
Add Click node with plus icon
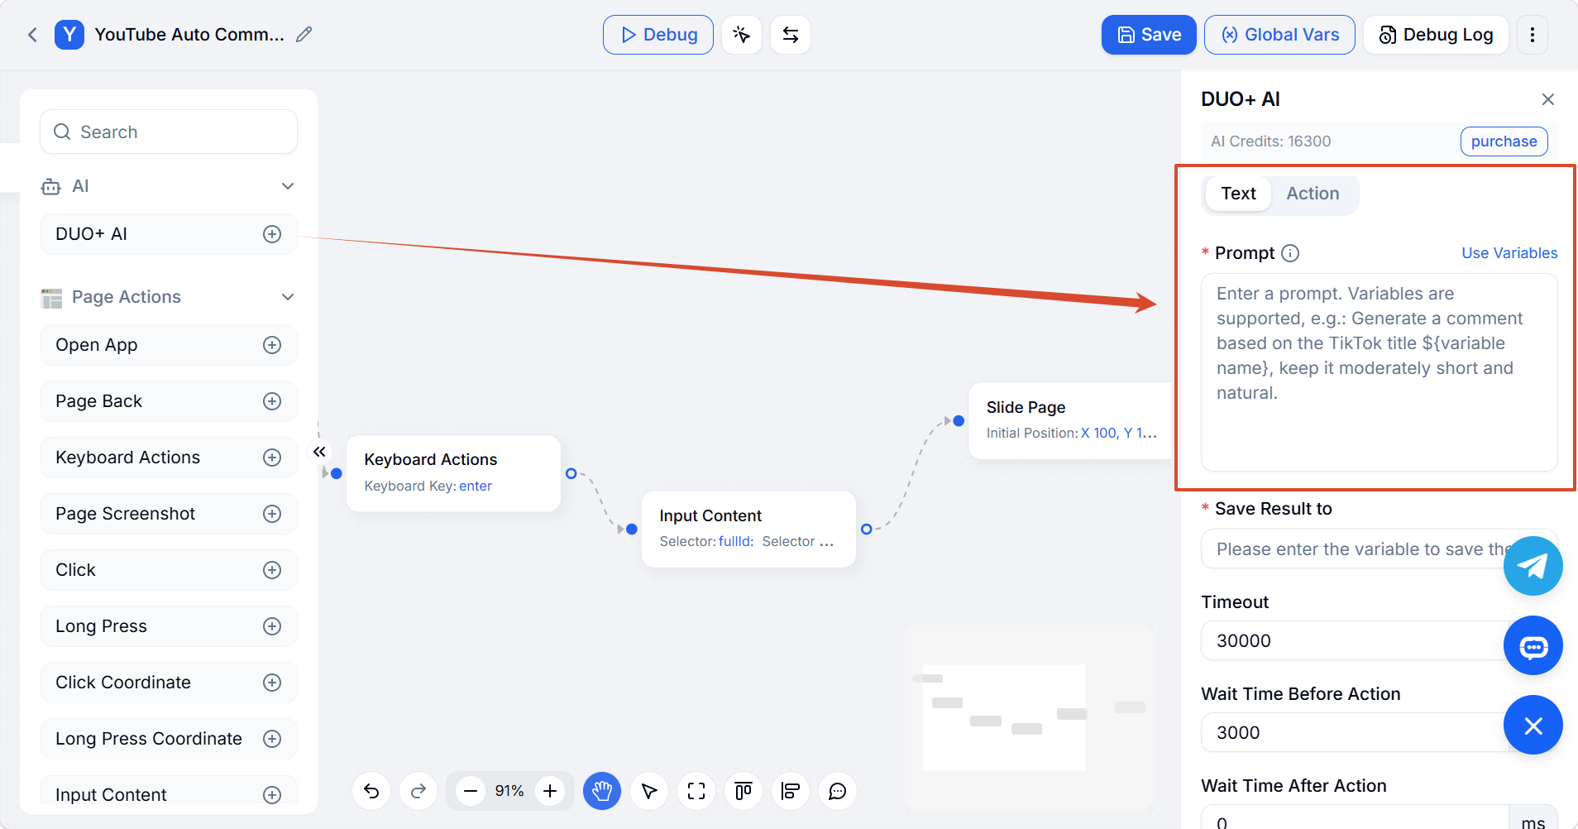272,570
